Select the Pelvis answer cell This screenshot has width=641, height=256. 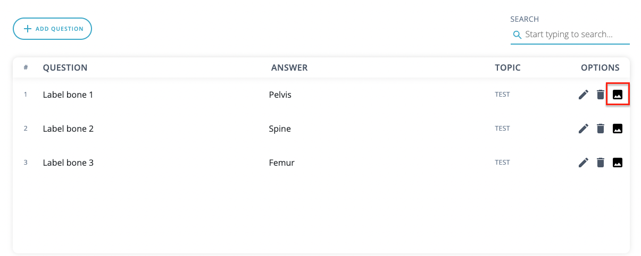280,95
